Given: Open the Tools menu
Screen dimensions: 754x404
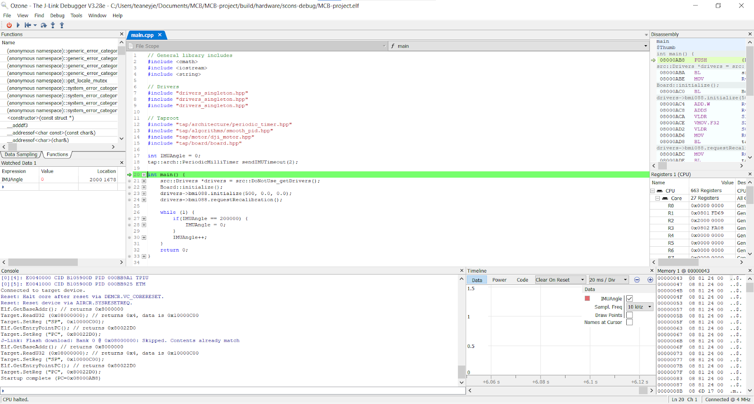Looking at the screenshot, I should pos(76,16).
